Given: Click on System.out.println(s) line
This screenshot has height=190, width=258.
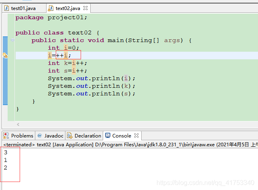Looking at the screenshot, I should (91, 94).
